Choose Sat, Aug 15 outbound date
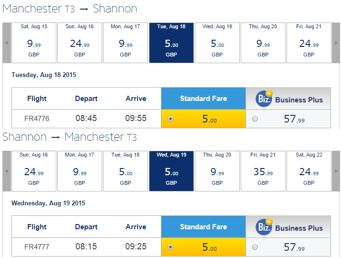341x258 pixels. [x=34, y=43]
